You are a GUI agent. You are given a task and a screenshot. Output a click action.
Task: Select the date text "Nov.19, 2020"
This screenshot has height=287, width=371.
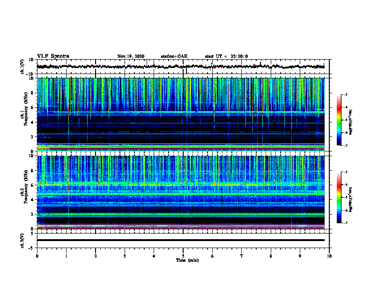[x=131, y=56]
